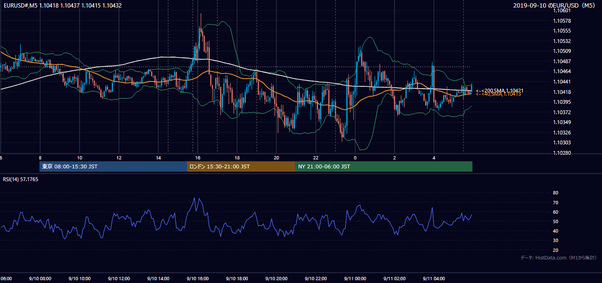Click the 200 SMA 1.10421 label

(x=500, y=90)
